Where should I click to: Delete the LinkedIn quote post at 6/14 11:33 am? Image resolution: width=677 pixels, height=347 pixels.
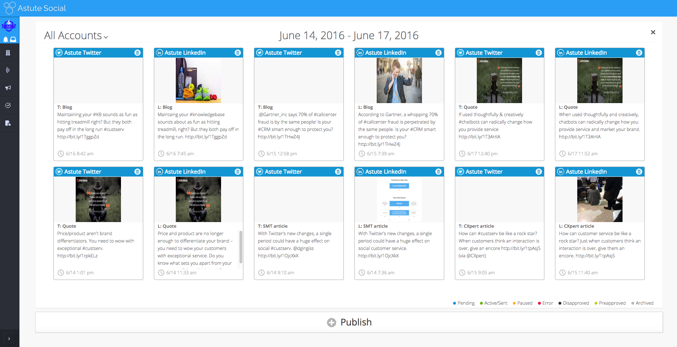point(238,172)
